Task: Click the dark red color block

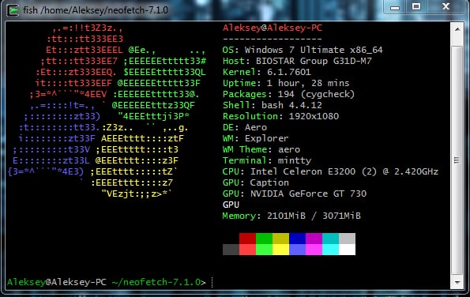Action: tap(247, 239)
